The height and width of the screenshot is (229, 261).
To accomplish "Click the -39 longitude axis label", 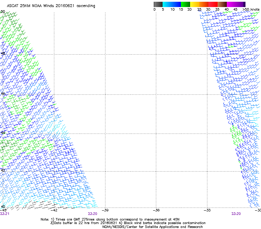I will tap(105, 210).
